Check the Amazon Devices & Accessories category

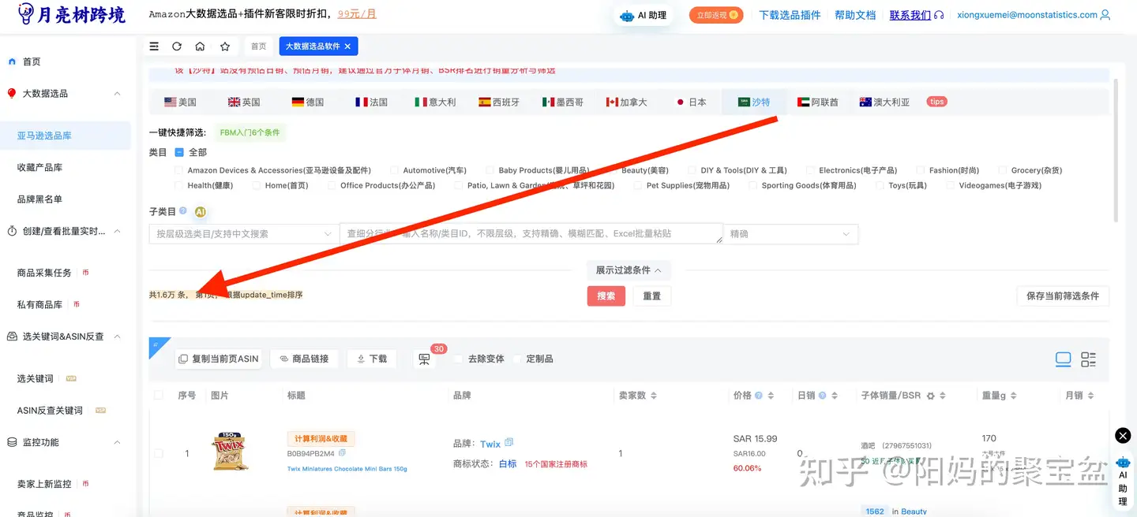(x=179, y=170)
